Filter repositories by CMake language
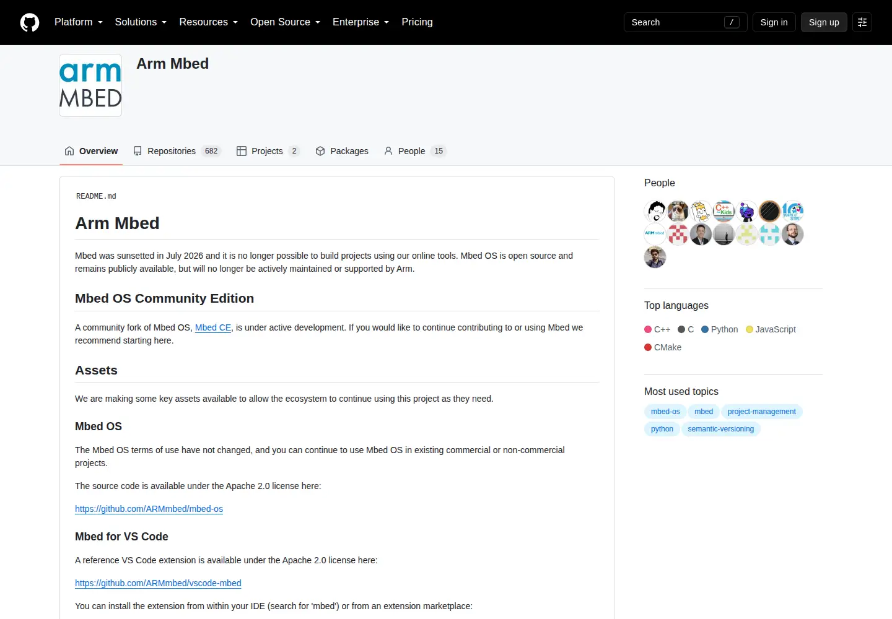892x619 pixels. [x=663, y=347]
